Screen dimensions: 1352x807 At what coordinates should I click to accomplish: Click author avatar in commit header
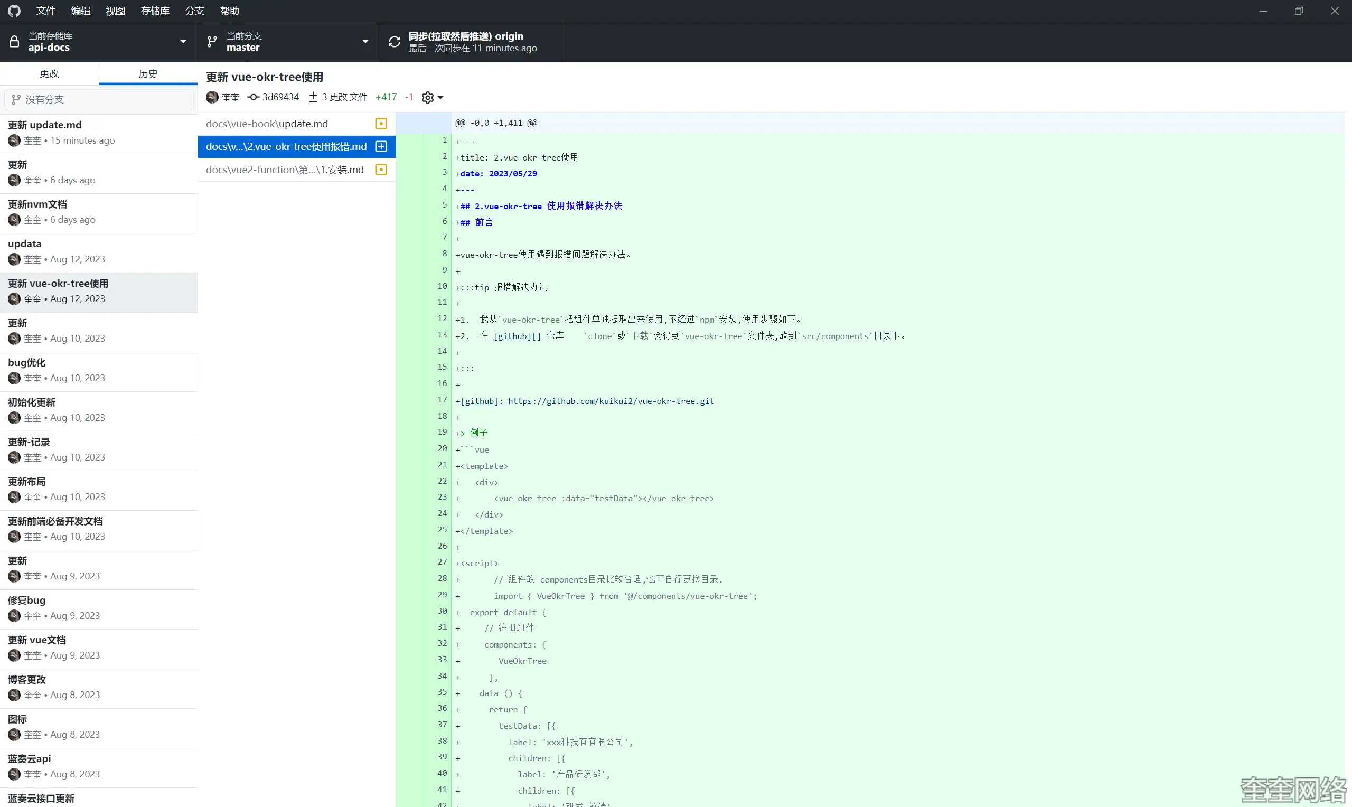click(212, 97)
